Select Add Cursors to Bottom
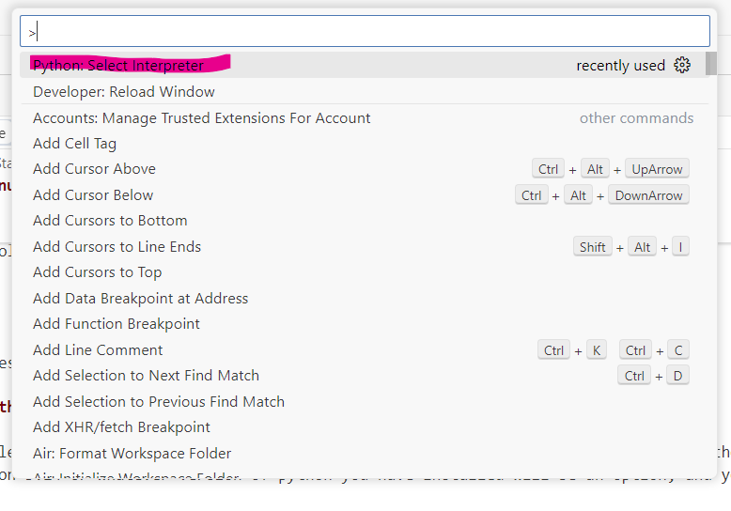 pos(110,221)
